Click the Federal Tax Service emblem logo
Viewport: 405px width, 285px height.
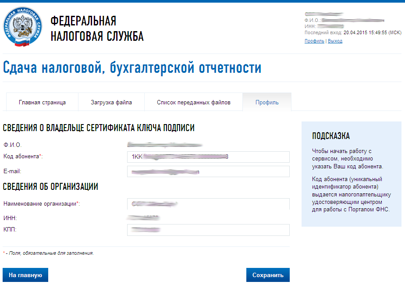coord(22,28)
